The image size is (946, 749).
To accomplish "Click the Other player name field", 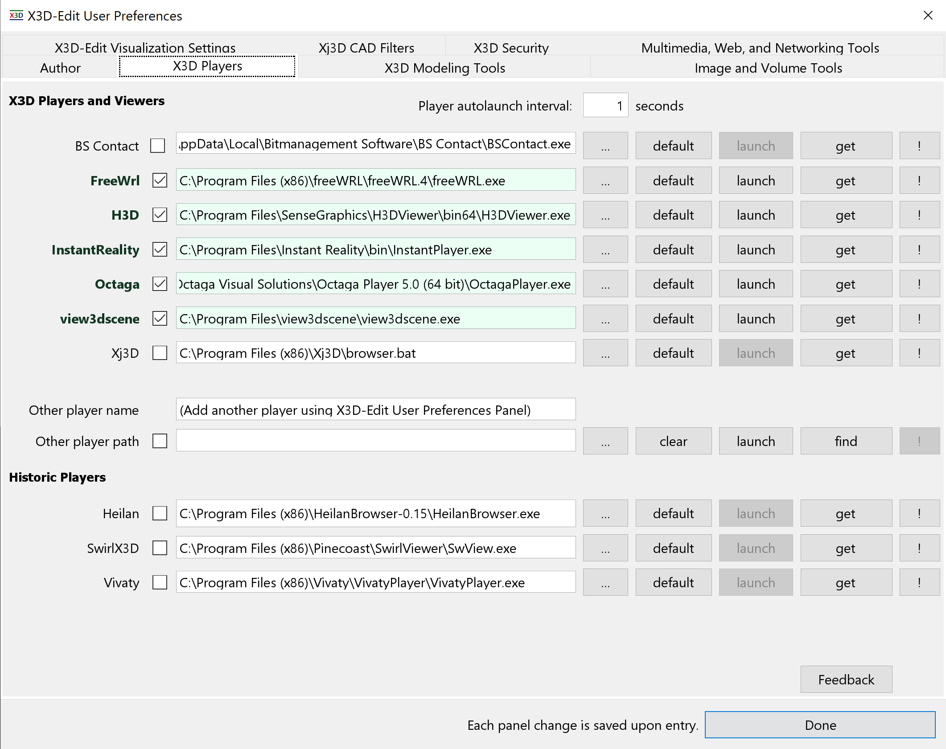I will [x=376, y=409].
